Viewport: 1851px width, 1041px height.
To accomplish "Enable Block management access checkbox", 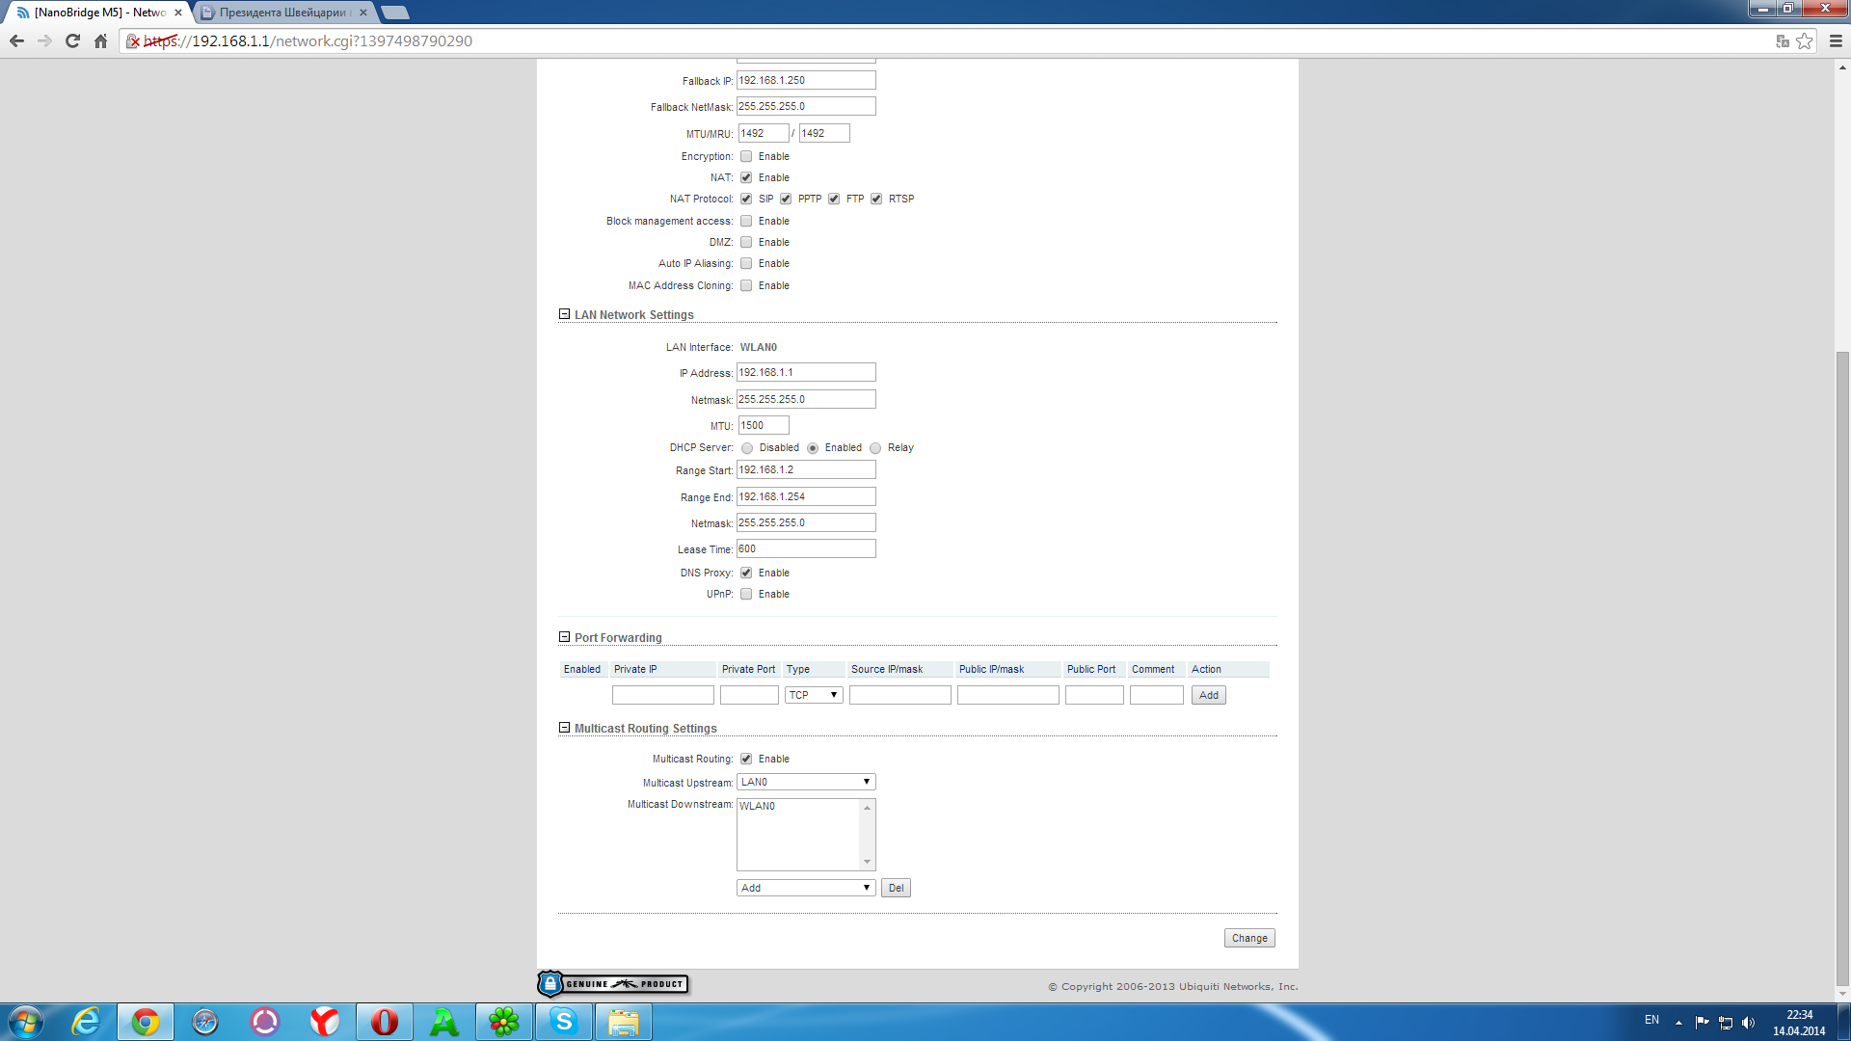I will tap(746, 221).
